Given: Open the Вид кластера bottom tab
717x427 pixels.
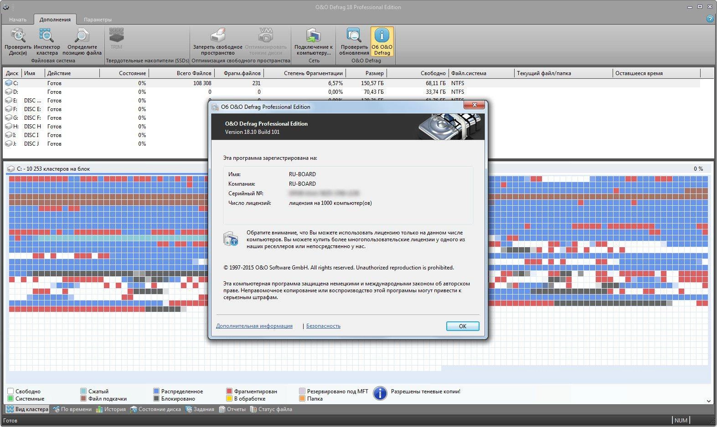Looking at the screenshot, I should pyautogui.click(x=27, y=409).
